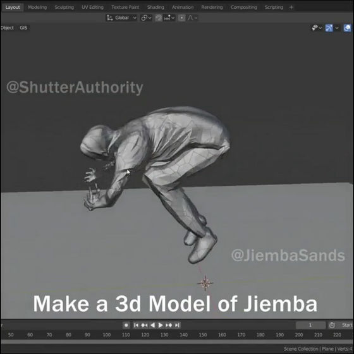Add a new workspace with plus icon
The image size is (354, 354).
pos(291,7)
